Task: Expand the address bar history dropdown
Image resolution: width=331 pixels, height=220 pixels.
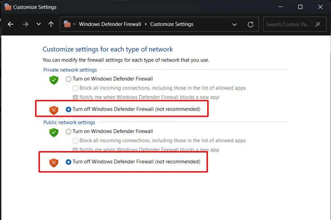Action: (x=235, y=24)
